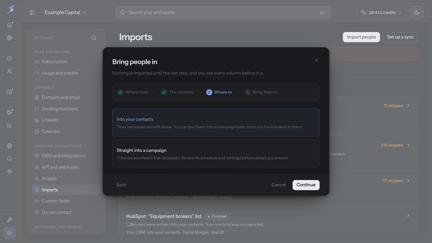Click the Search your workspace field

tap(223, 12)
